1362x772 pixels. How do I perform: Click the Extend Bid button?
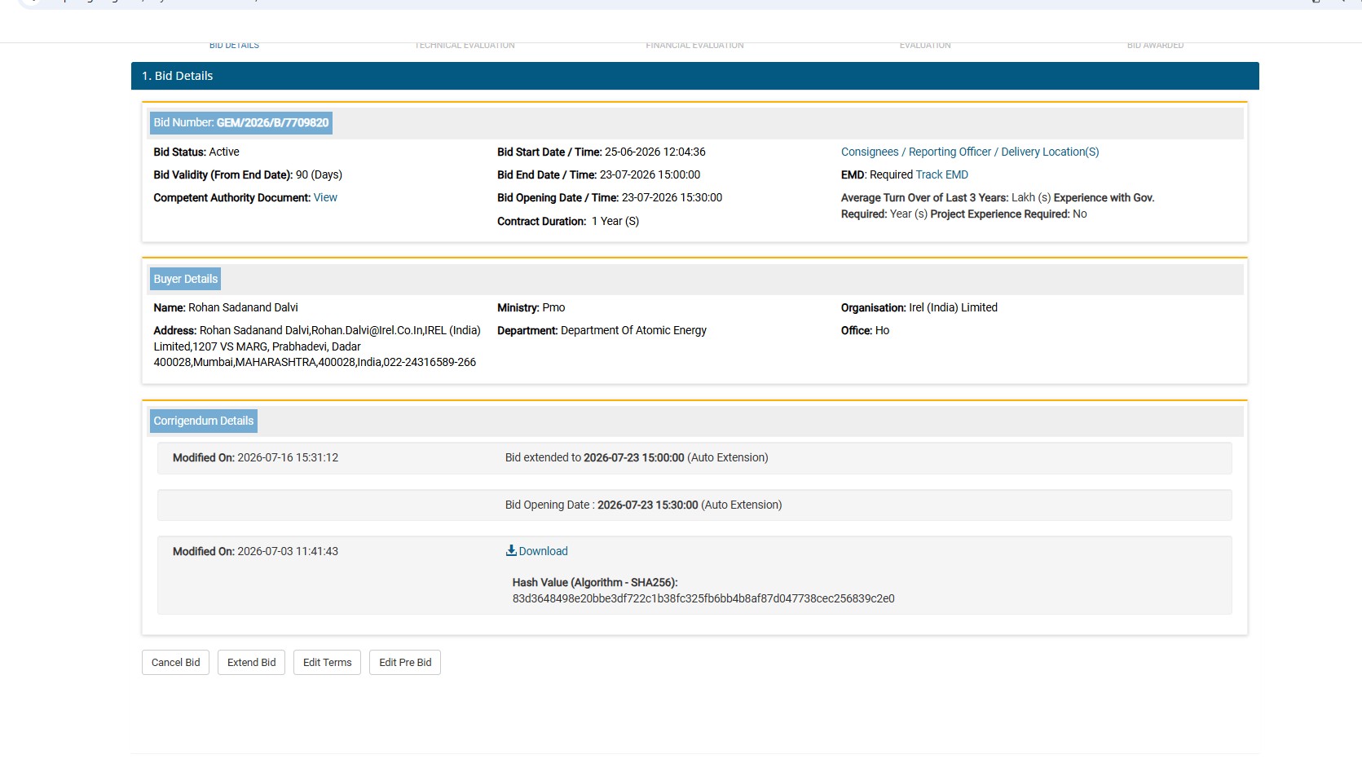(251, 663)
